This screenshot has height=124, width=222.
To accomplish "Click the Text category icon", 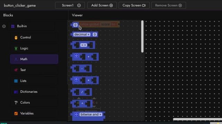I will point(16,70).
